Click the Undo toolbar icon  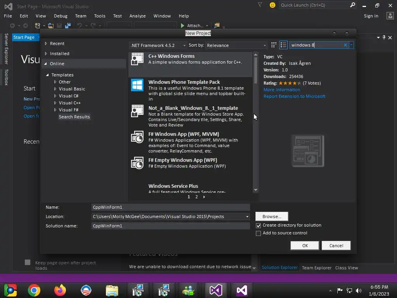(79, 26)
